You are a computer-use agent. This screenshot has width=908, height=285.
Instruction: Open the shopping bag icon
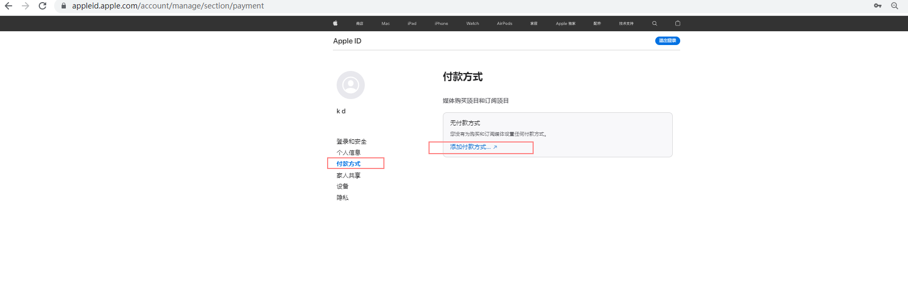tap(678, 23)
